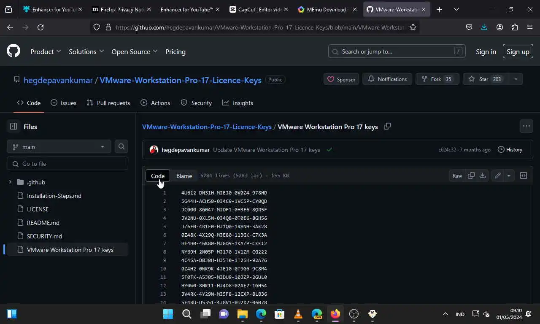
Task: Open the Actions tab
Action: (155, 103)
